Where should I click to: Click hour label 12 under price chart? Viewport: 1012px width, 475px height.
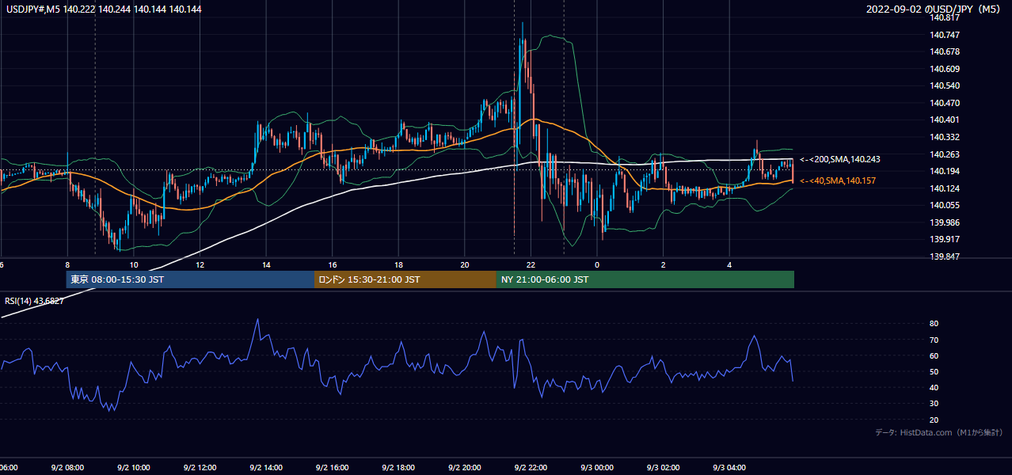click(200, 264)
